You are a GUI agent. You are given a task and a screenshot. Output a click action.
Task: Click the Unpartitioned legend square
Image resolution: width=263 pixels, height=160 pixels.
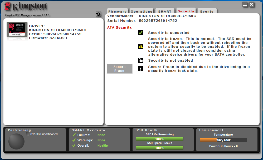click(x=27, y=134)
